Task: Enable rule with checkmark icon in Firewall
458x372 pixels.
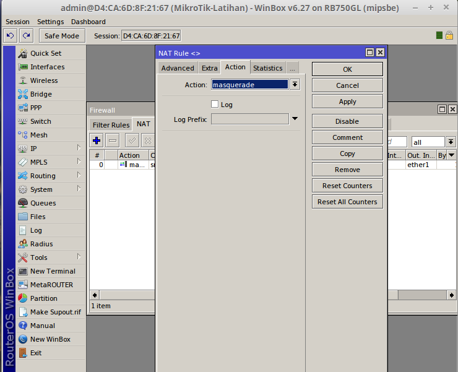Action: point(132,141)
